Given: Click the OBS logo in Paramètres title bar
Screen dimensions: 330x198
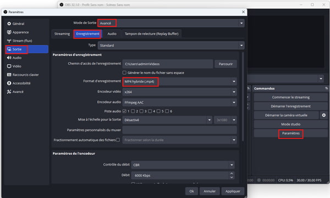Looking at the screenshot, I should pos(5,12).
